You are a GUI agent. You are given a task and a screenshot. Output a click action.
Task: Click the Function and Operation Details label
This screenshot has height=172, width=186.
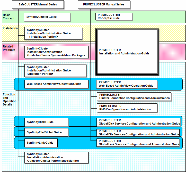tap(10, 100)
